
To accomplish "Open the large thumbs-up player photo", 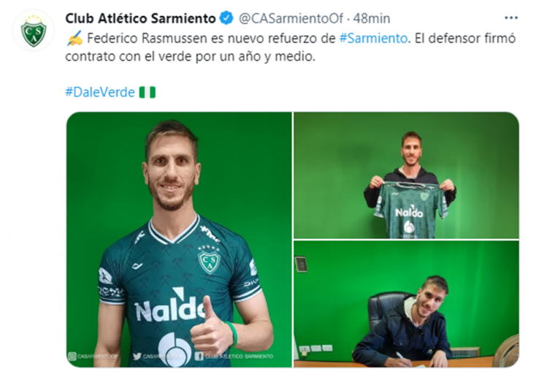I will [179, 240].
